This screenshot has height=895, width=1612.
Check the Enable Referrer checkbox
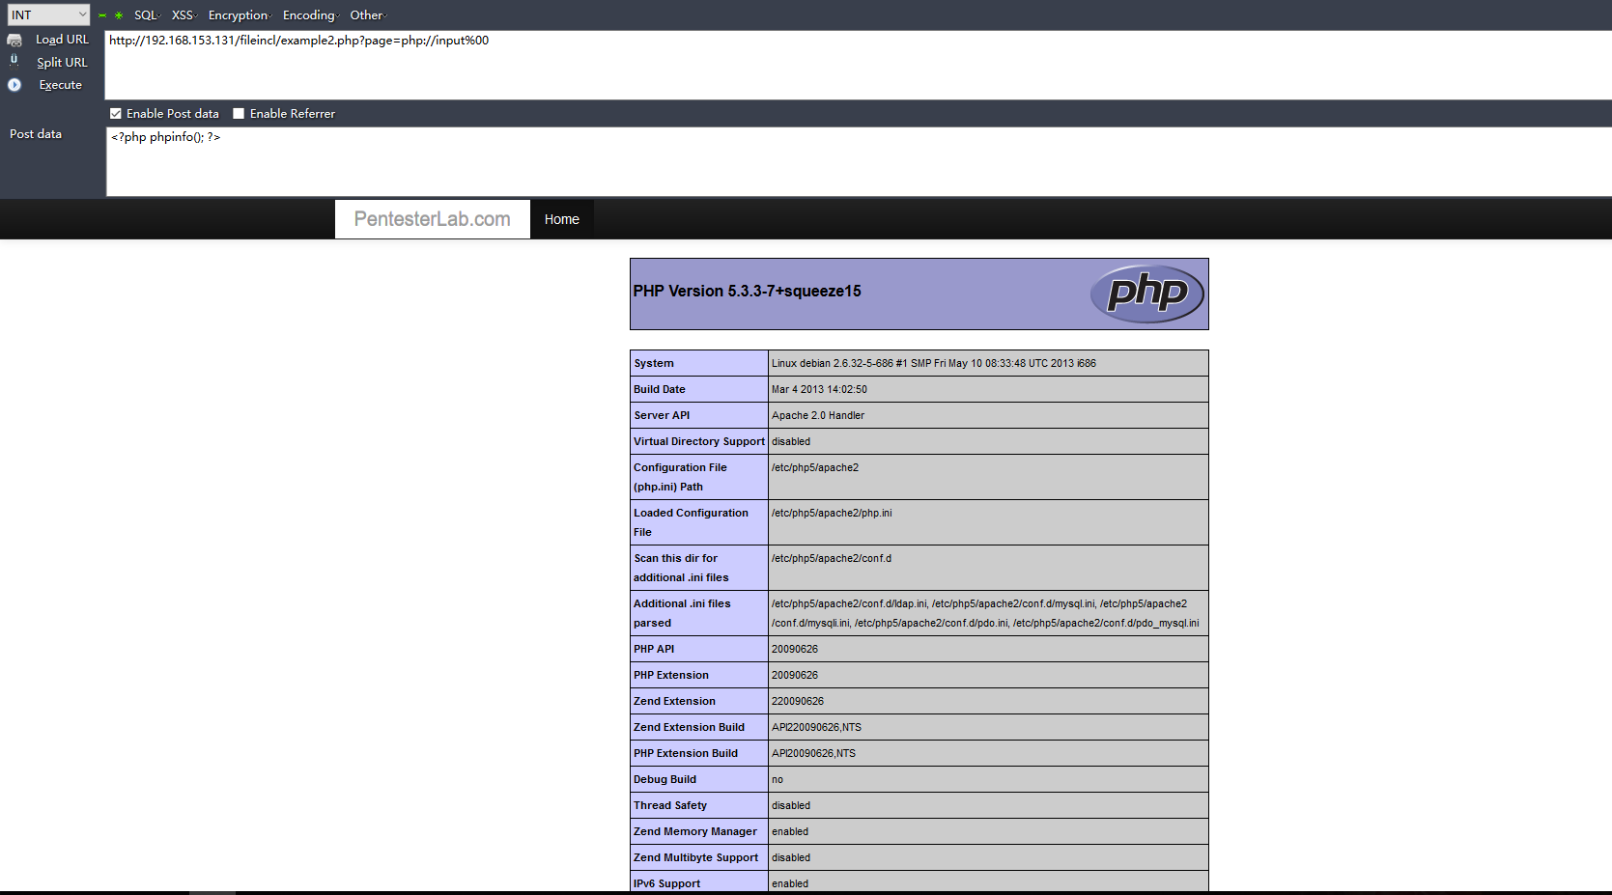click(x=239, y=114)
